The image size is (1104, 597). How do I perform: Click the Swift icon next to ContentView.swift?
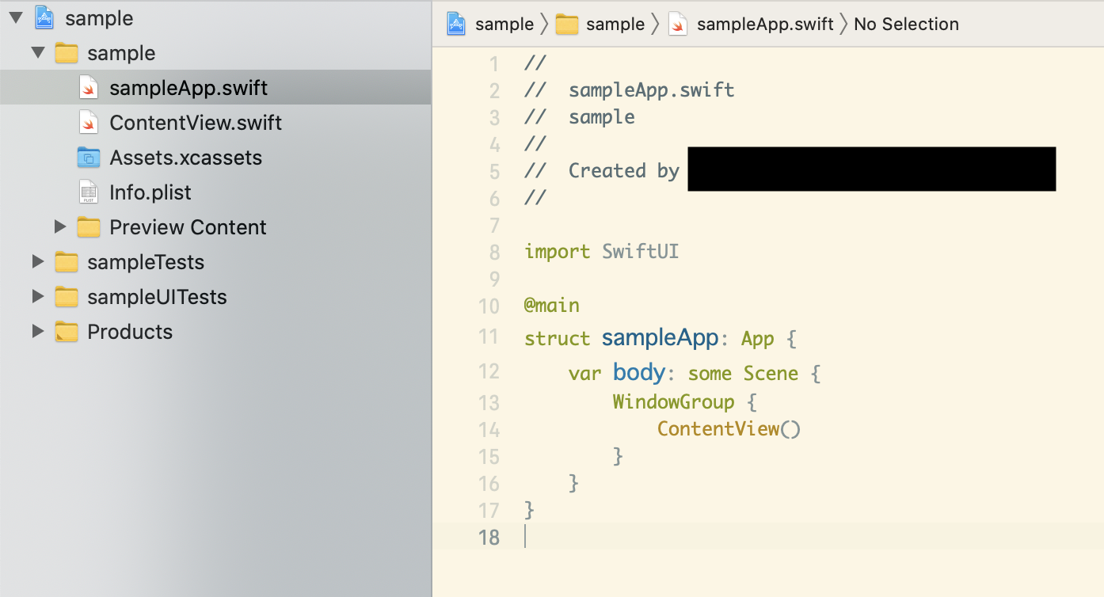click(89, 123)
